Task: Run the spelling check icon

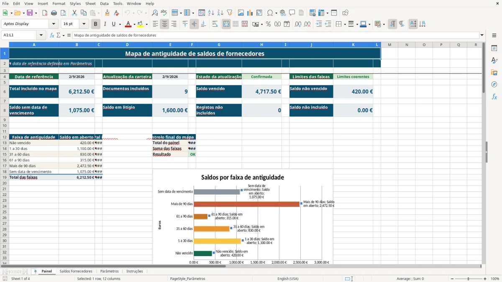Action: [164, 13]
